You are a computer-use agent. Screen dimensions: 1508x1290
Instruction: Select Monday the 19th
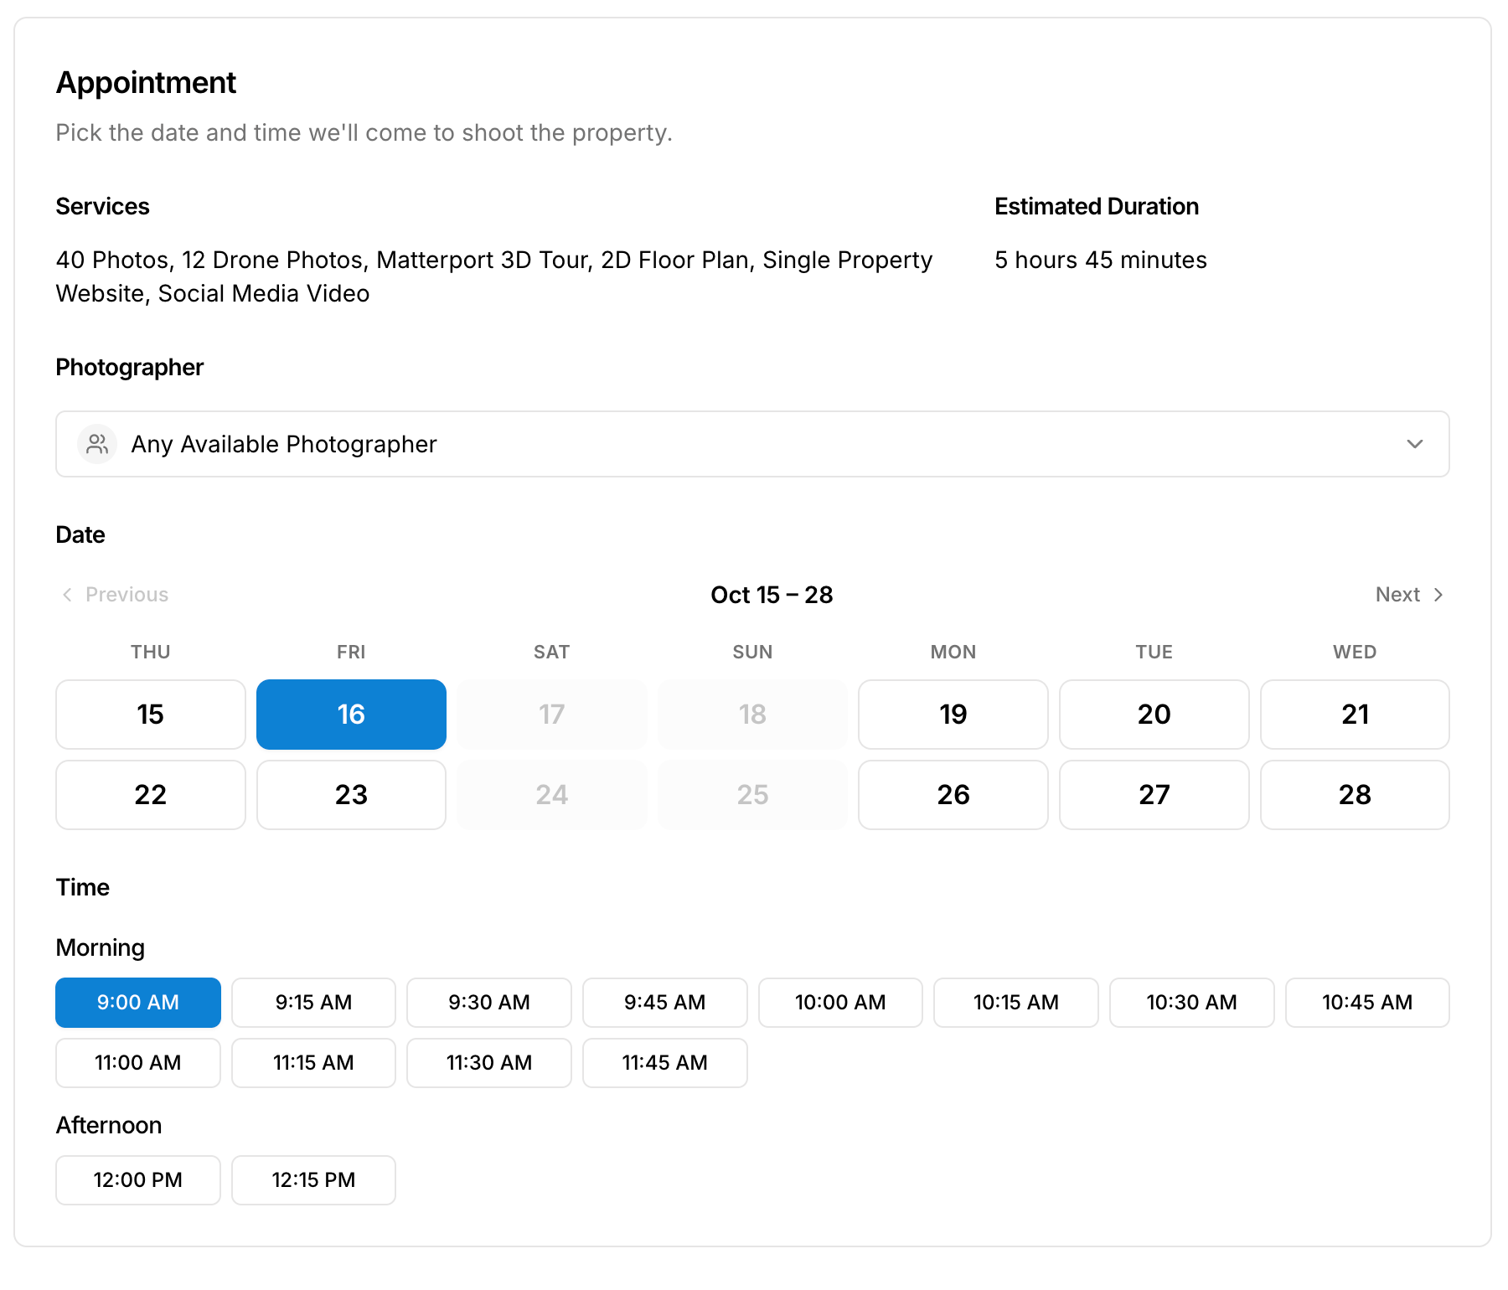tap(953, 715)
